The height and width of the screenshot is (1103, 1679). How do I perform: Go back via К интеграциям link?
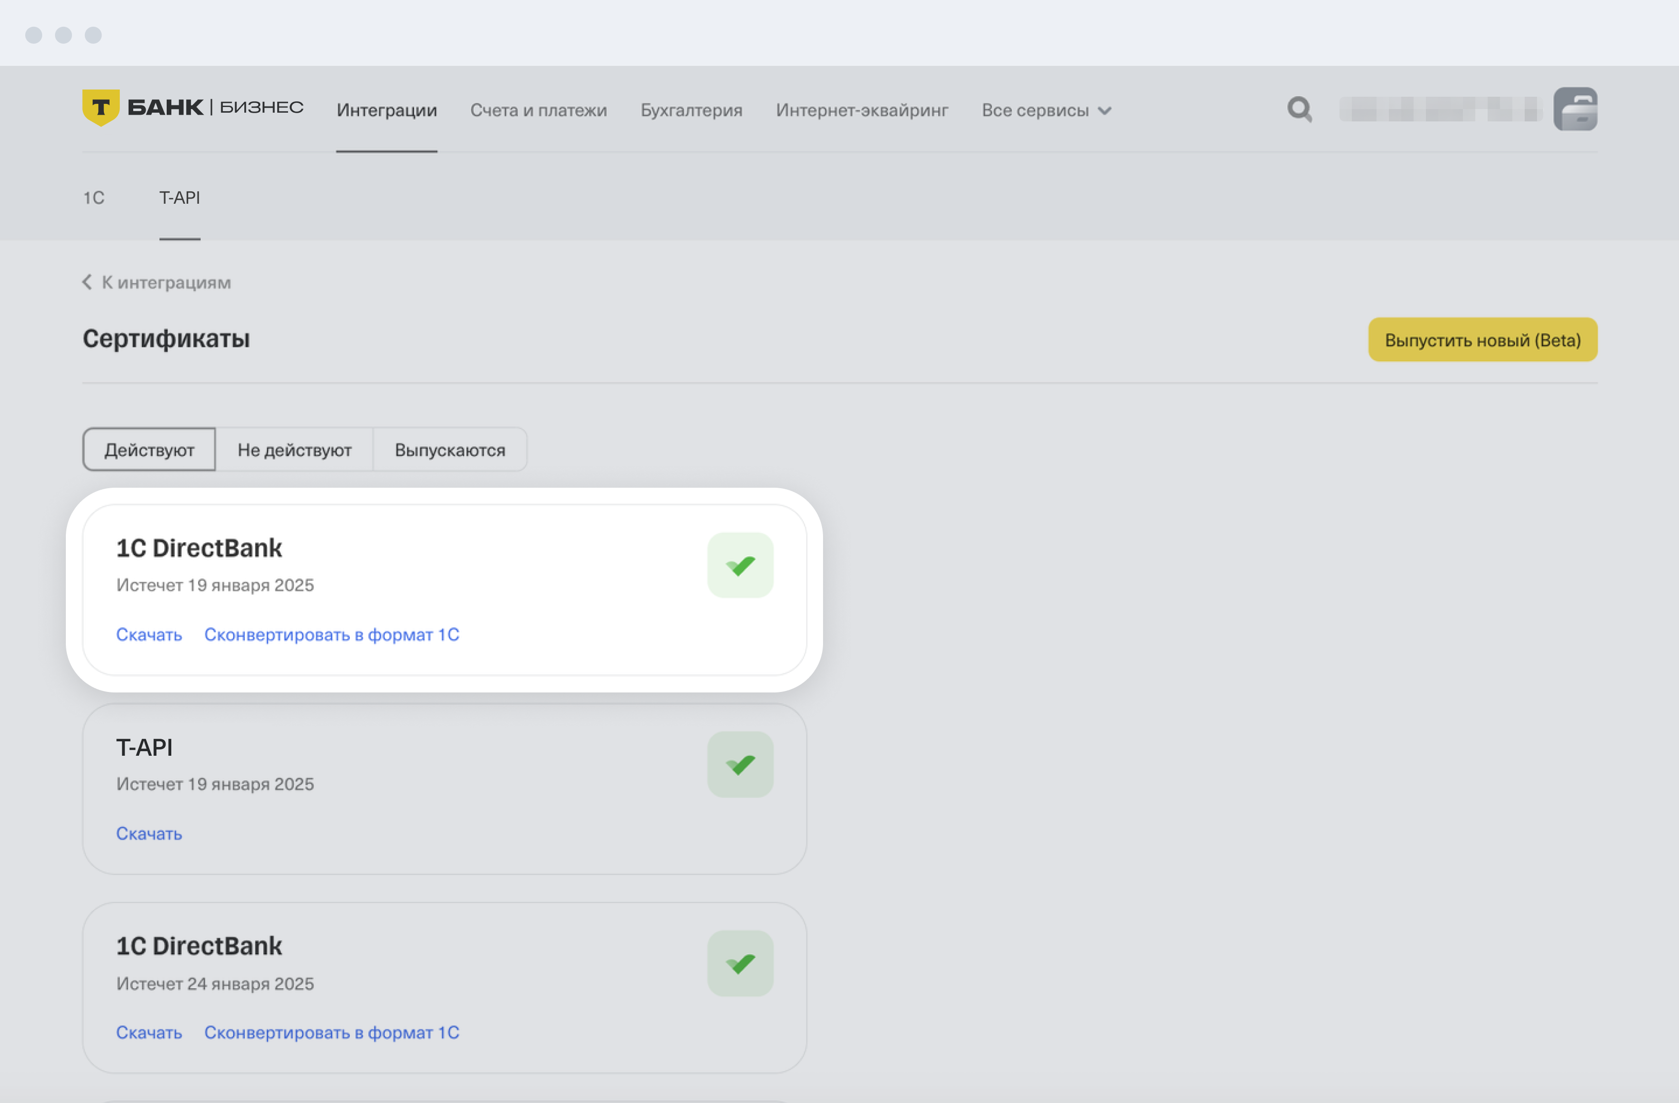click(167, 282)
